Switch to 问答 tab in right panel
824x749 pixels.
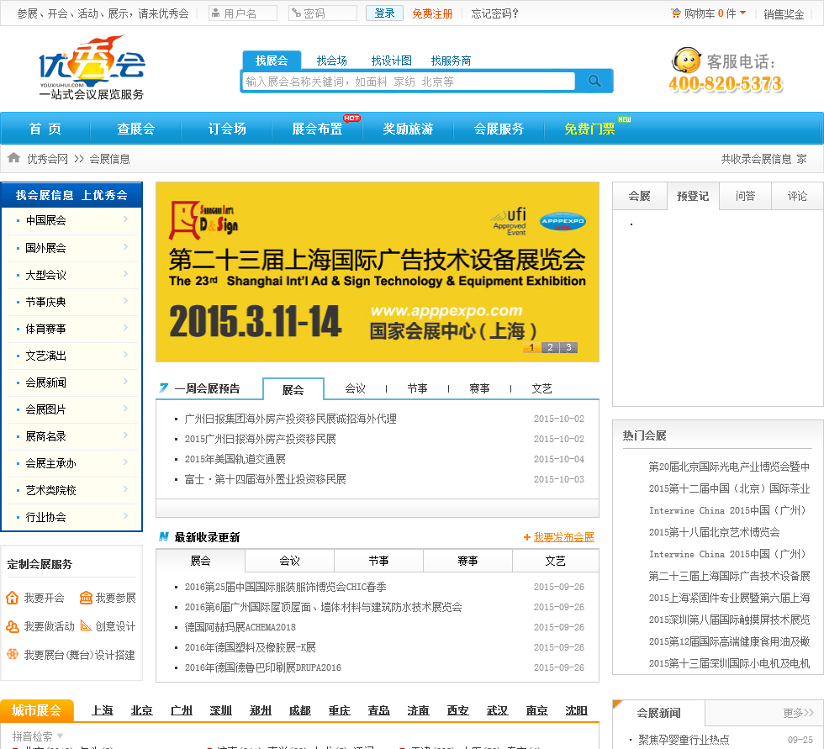pyautogui.click(x=745, y=196)
